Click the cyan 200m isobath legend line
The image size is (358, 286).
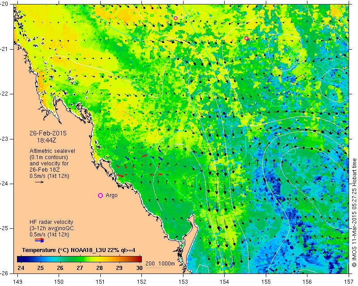click(x=153, y=268)
